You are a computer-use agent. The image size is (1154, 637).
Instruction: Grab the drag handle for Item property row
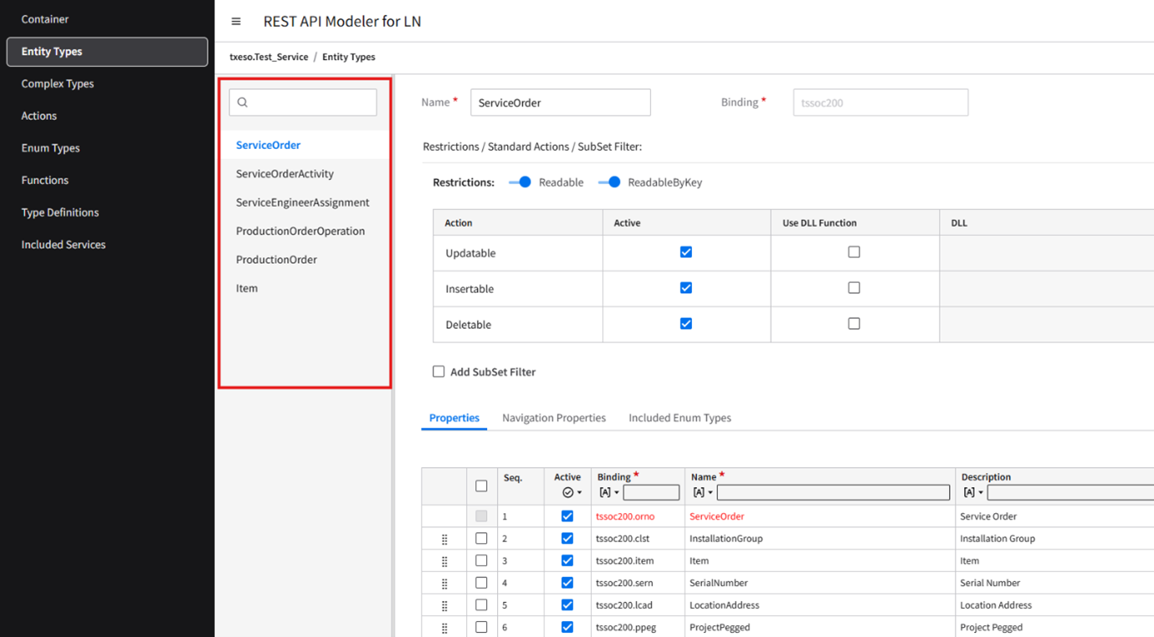click(x=444, y=561)
